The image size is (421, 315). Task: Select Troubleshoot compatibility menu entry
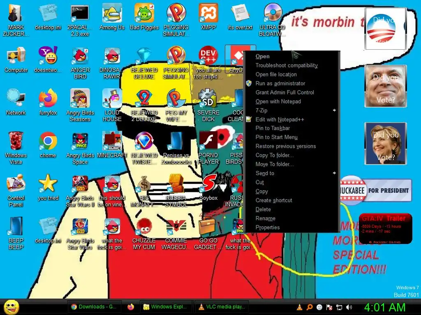click(x=291, y=65)
